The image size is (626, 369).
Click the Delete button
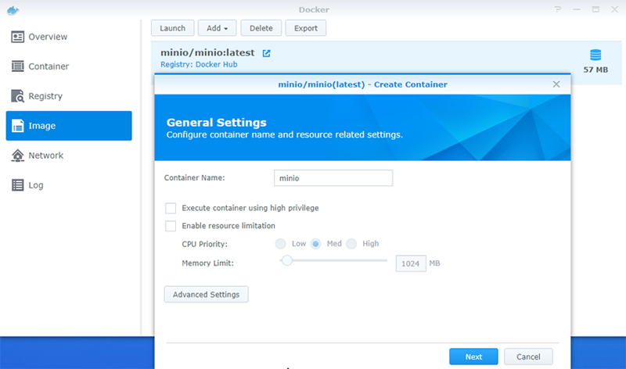tap(261, 28)
